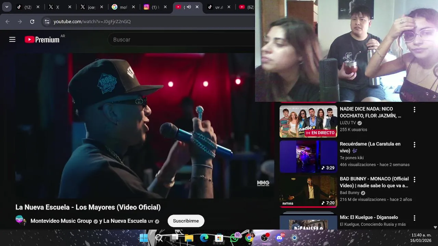Close the active YouTube tab
The width and height of the screenshot is (438, 246).
click(197, 7)
